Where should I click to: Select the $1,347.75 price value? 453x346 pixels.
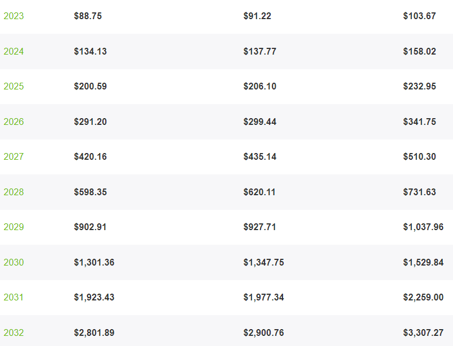[264, 263]
